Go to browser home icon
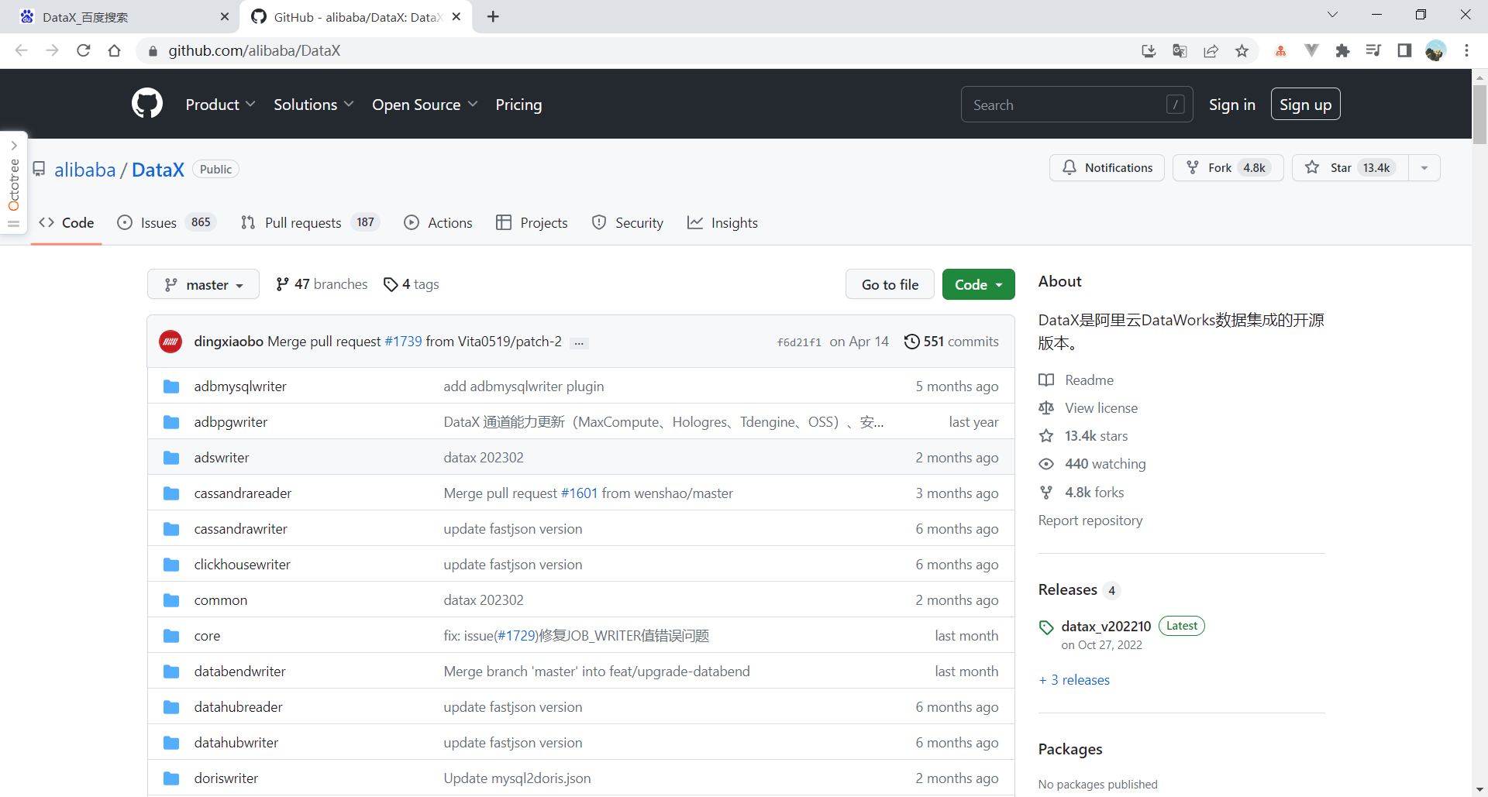Image resolution: width=1488 pixels, height=797 pixels. coord(115,50)
